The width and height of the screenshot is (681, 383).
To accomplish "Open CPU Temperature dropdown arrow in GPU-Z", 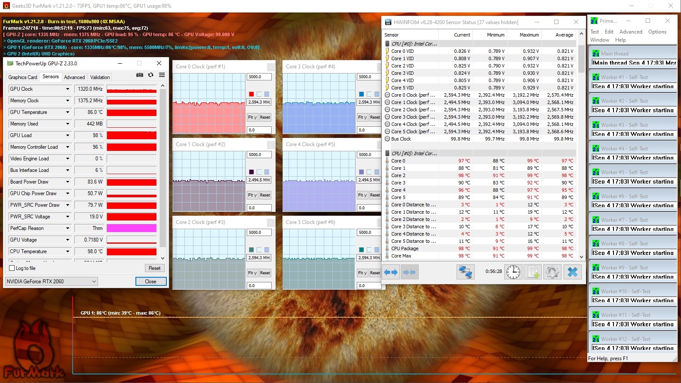I will pyautogui.click(x=67, y=251).
